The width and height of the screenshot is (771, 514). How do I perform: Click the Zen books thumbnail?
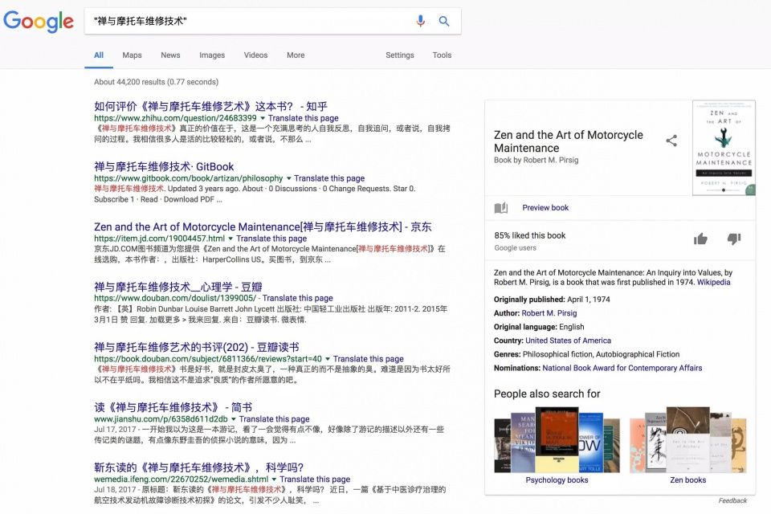click(x=688, y=440)
